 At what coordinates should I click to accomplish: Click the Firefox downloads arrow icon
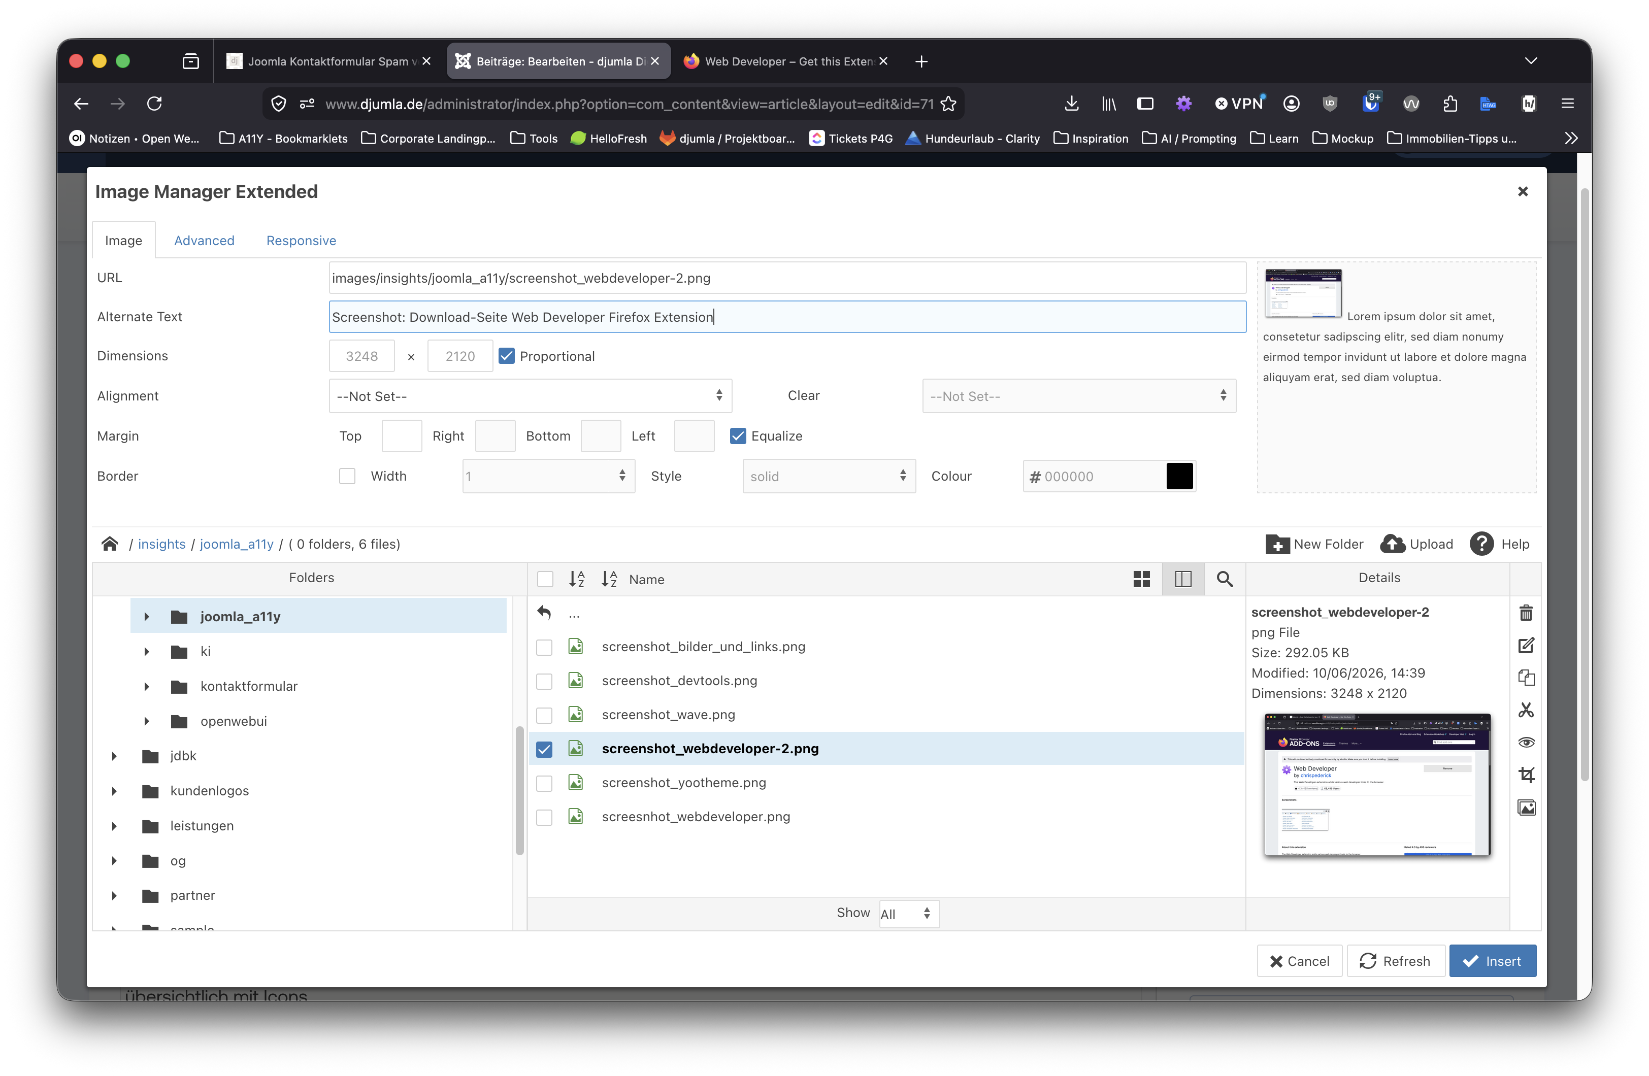pos(1071,104)
